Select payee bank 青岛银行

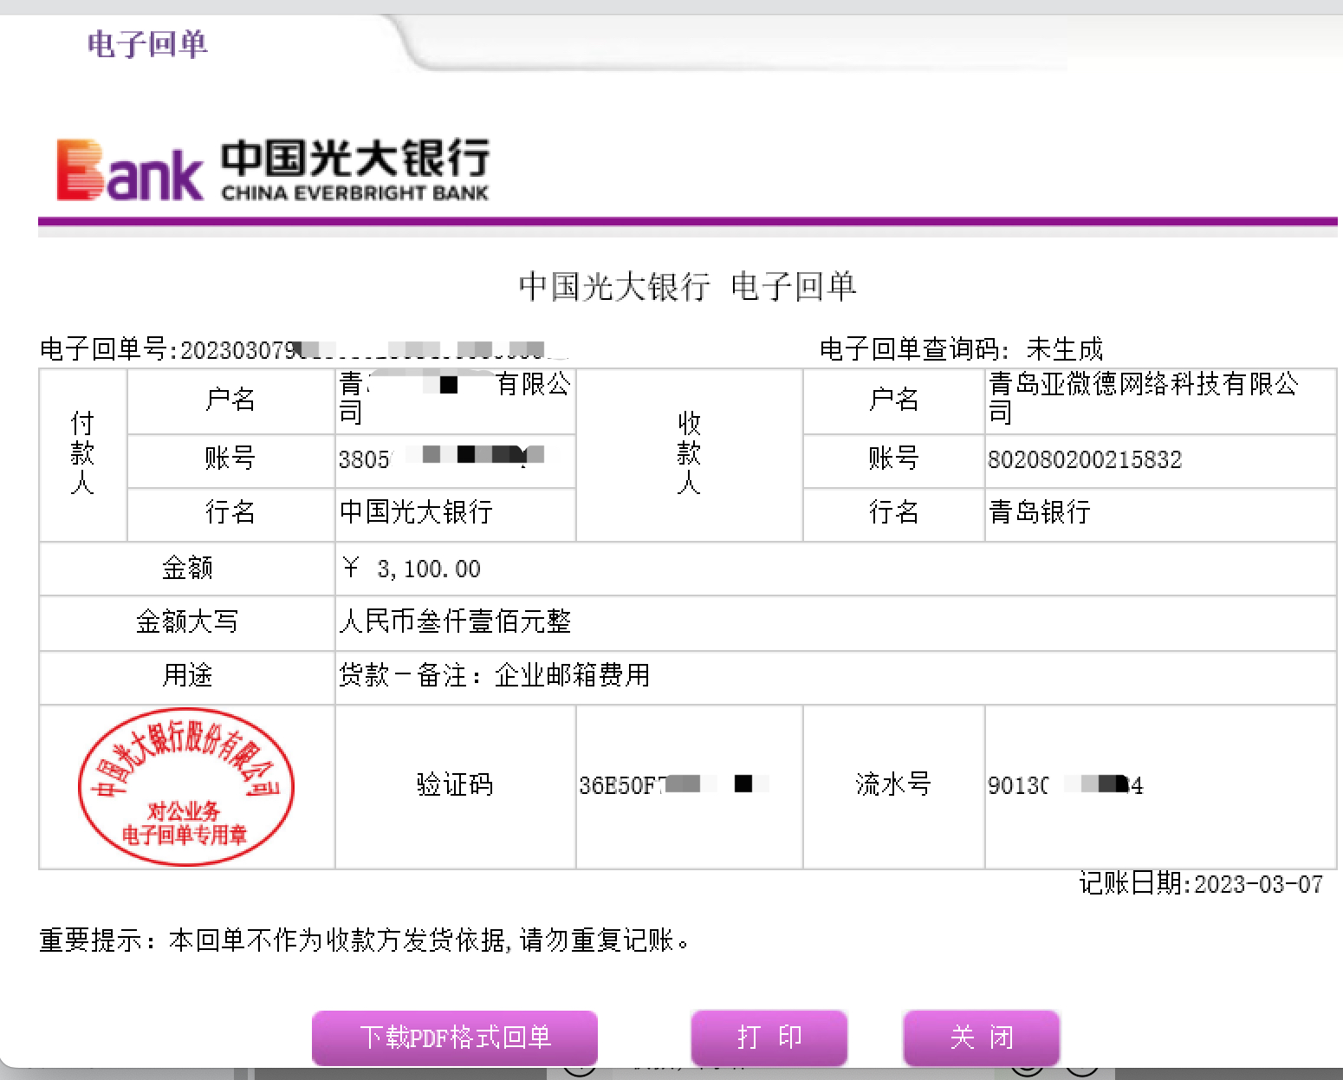click(x=1040, y=512)
